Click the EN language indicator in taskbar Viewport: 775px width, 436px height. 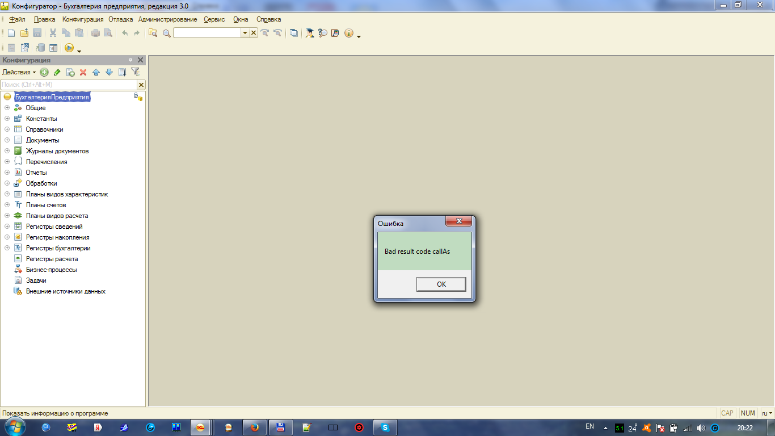(589, 426)
